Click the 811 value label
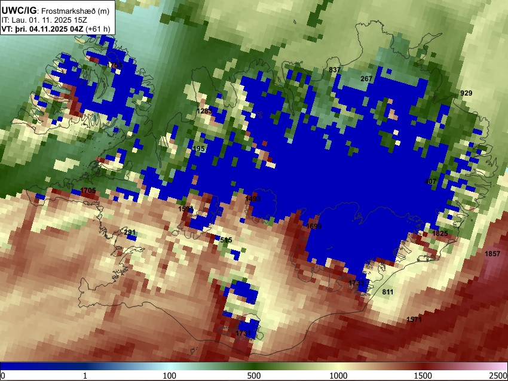 [x=387, y=292]
